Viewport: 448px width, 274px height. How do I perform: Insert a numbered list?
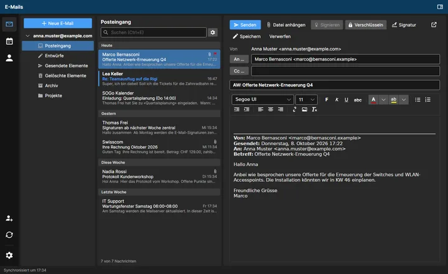point(427,100)
